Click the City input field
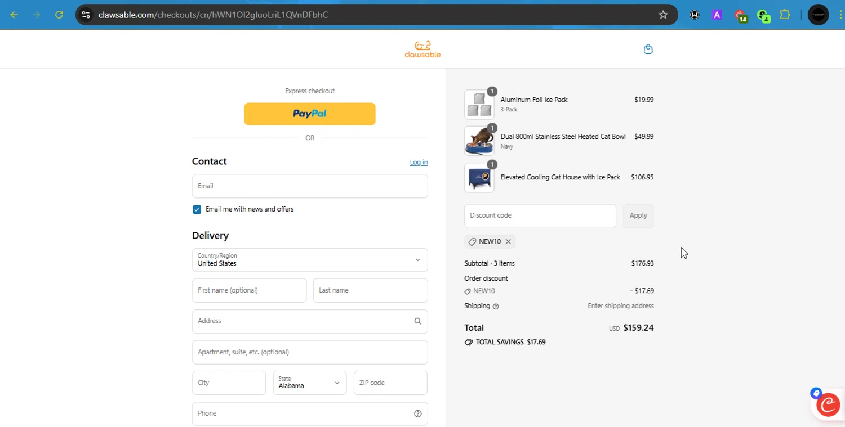 coord(229,383)
